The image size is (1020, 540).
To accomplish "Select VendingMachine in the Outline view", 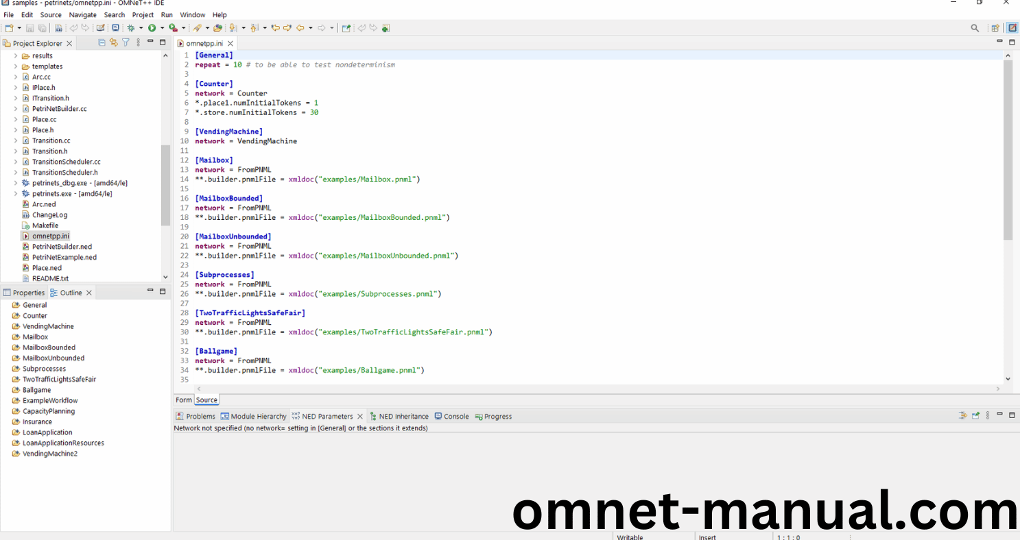I will click(x=48, y=326).
